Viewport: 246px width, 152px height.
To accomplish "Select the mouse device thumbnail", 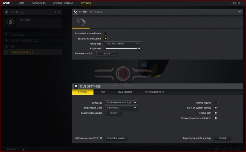I will pos(81,22).
